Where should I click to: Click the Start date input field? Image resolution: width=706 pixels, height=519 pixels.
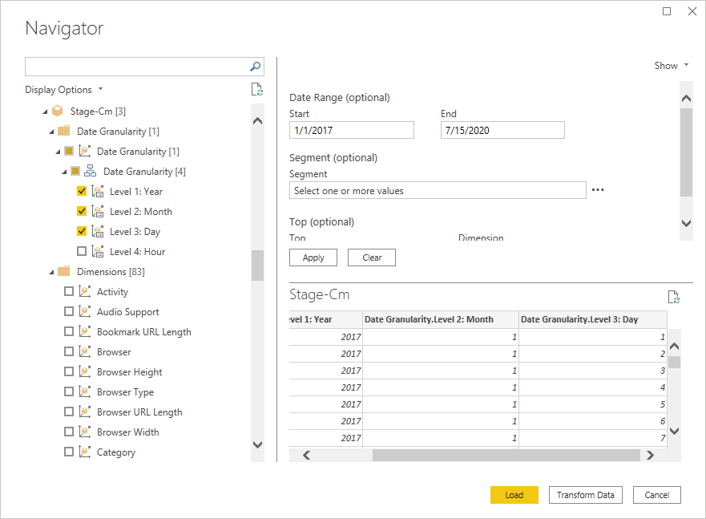[351, 130]
